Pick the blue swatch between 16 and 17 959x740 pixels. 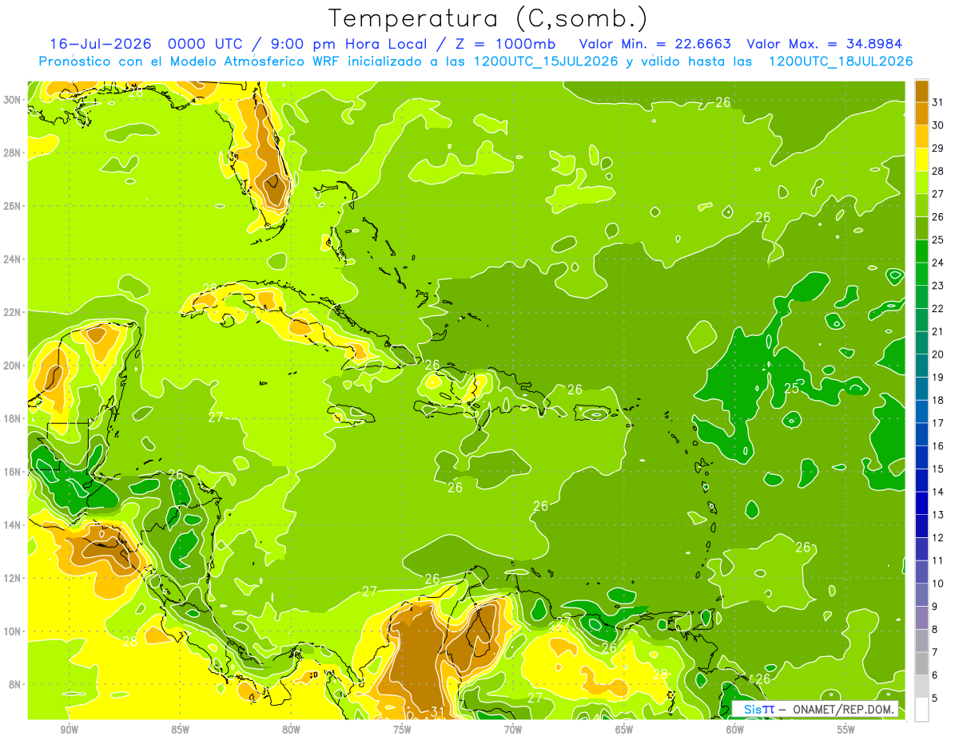(x=921, y=435)
